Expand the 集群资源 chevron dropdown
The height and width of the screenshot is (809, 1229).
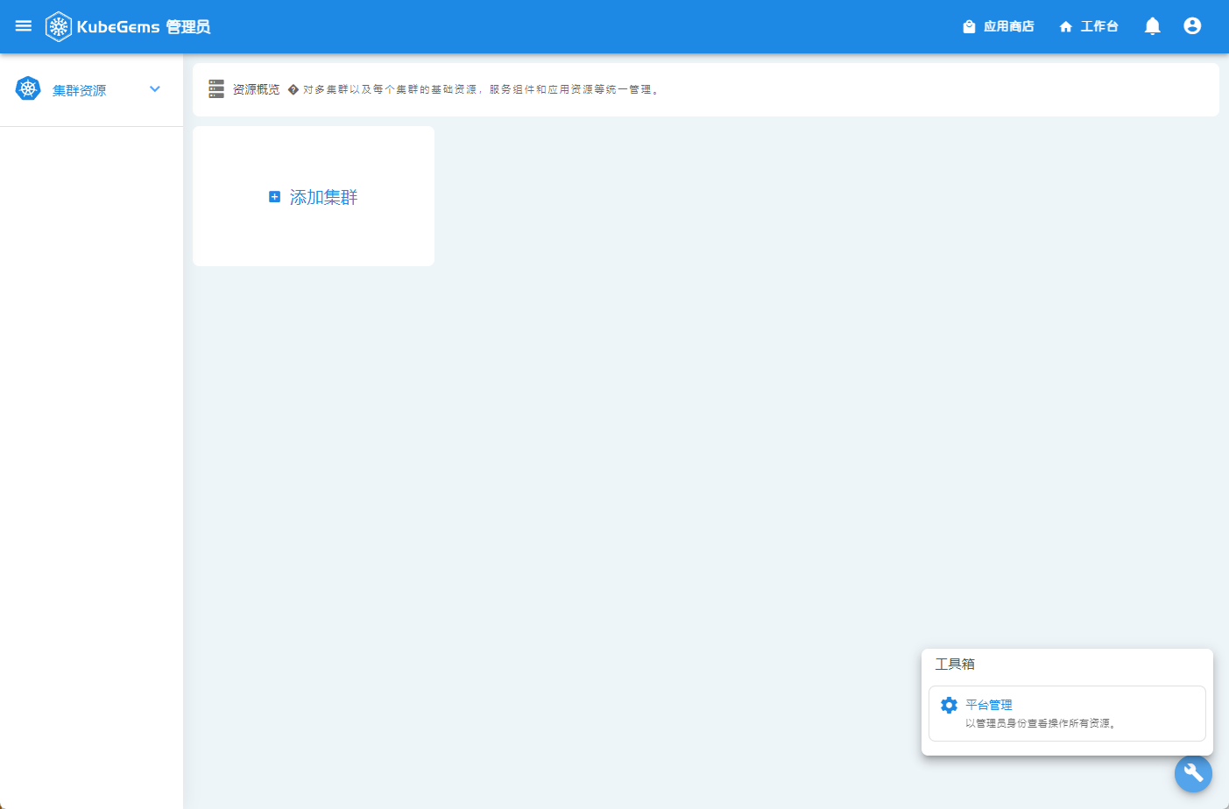click(x=155, y=89)
